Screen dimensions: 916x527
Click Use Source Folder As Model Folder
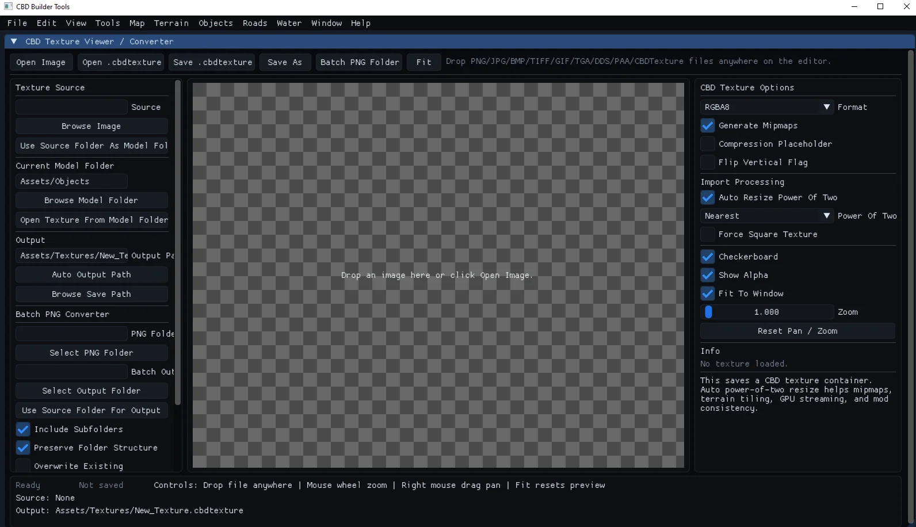[x=91, y=146]
